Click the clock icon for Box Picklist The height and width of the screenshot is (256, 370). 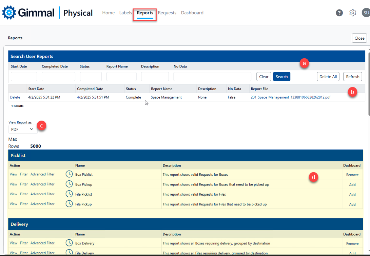69,174
